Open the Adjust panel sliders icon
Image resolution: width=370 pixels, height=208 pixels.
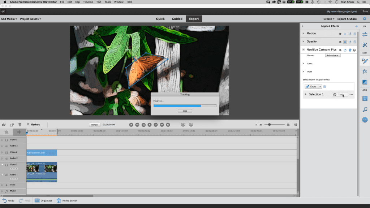365,34
